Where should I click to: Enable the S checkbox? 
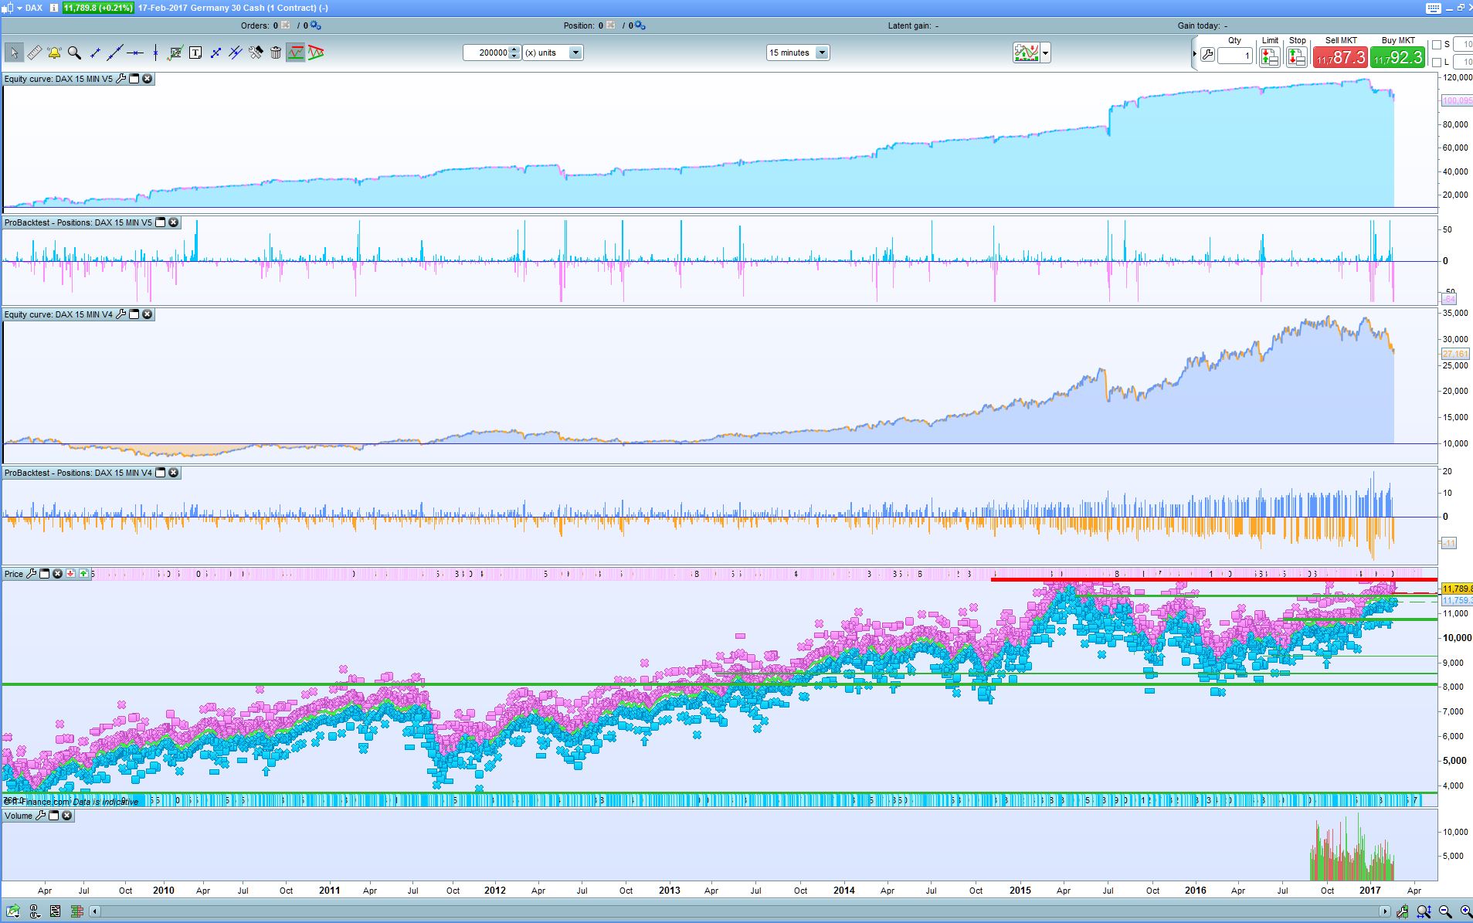[1437, 45]
